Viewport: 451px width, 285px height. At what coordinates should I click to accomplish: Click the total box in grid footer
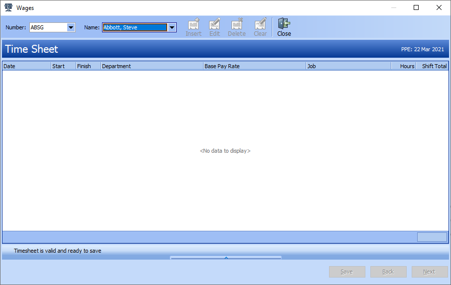[432, 237]
